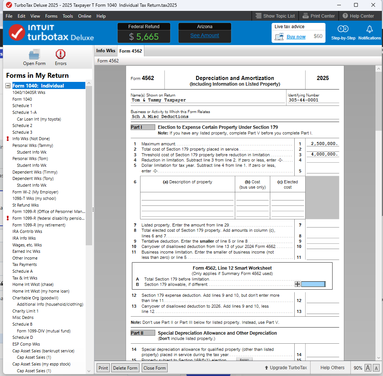
Task: Select Form 1099-R (my retirement)
Action: point(39,225)
